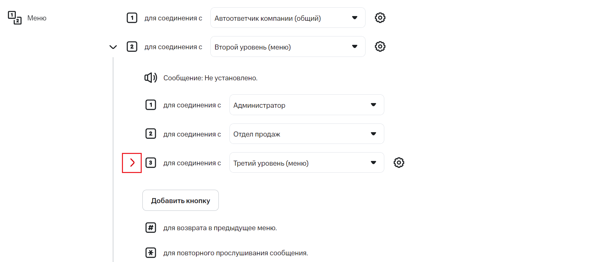Click the asterisk key icon
The width and height of the screenshot is (597, 262).
tap(151, 253)
